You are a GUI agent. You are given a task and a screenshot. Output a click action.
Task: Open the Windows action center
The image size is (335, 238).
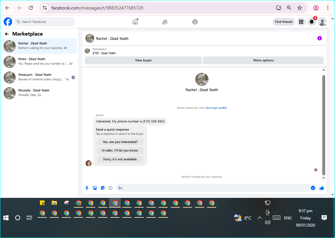[324, 218]
